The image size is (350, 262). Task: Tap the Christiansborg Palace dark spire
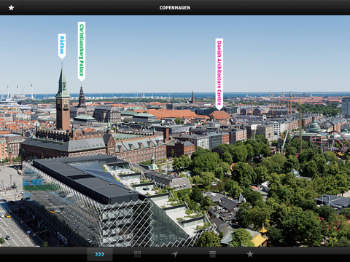(x=82, y=96)
